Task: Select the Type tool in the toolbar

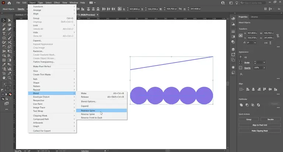Action: [x=4, y=34]
